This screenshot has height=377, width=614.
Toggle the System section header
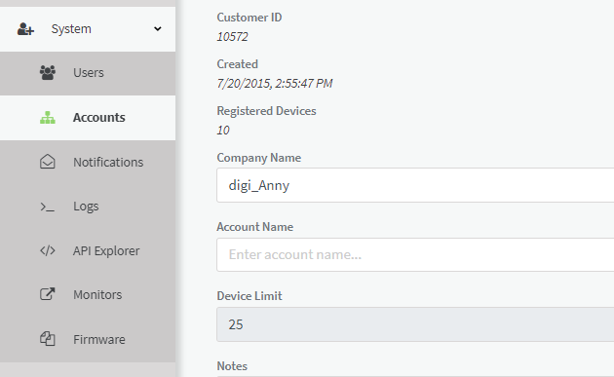click(x=88, y=29)
